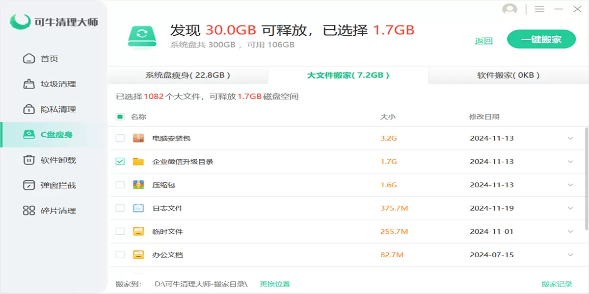This screenshot has height=294, width=589.
Task: Check the 办公文档 checkbox
Action: (x=120, y=255)
